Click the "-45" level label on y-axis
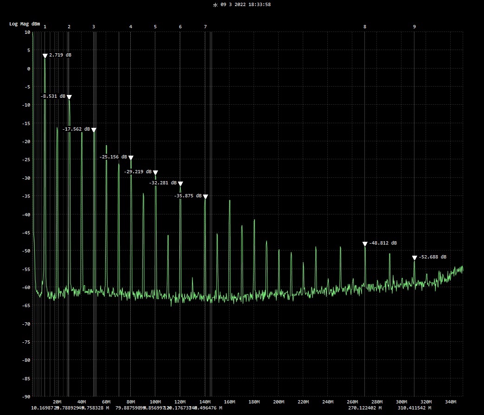Screen dimensions: 484x415 pyautogui.click(x=26, y=233)
